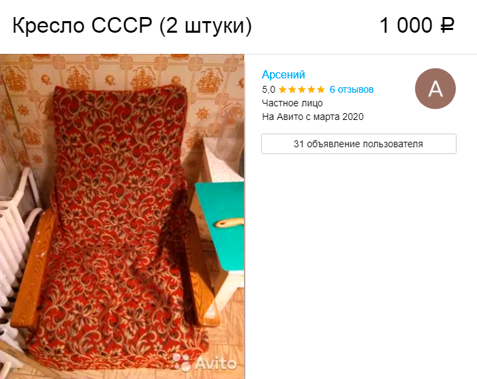Click the listing title Кресло СССР (2 штуки)
This screenshot has width=477, height=379.
(x=132, y=25)
